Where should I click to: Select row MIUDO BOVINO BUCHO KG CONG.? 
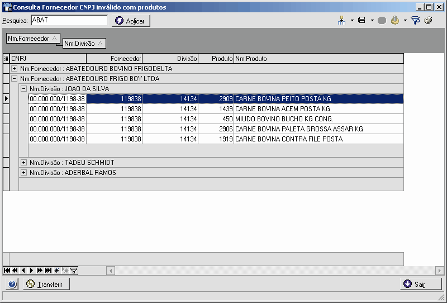(216, 119)
